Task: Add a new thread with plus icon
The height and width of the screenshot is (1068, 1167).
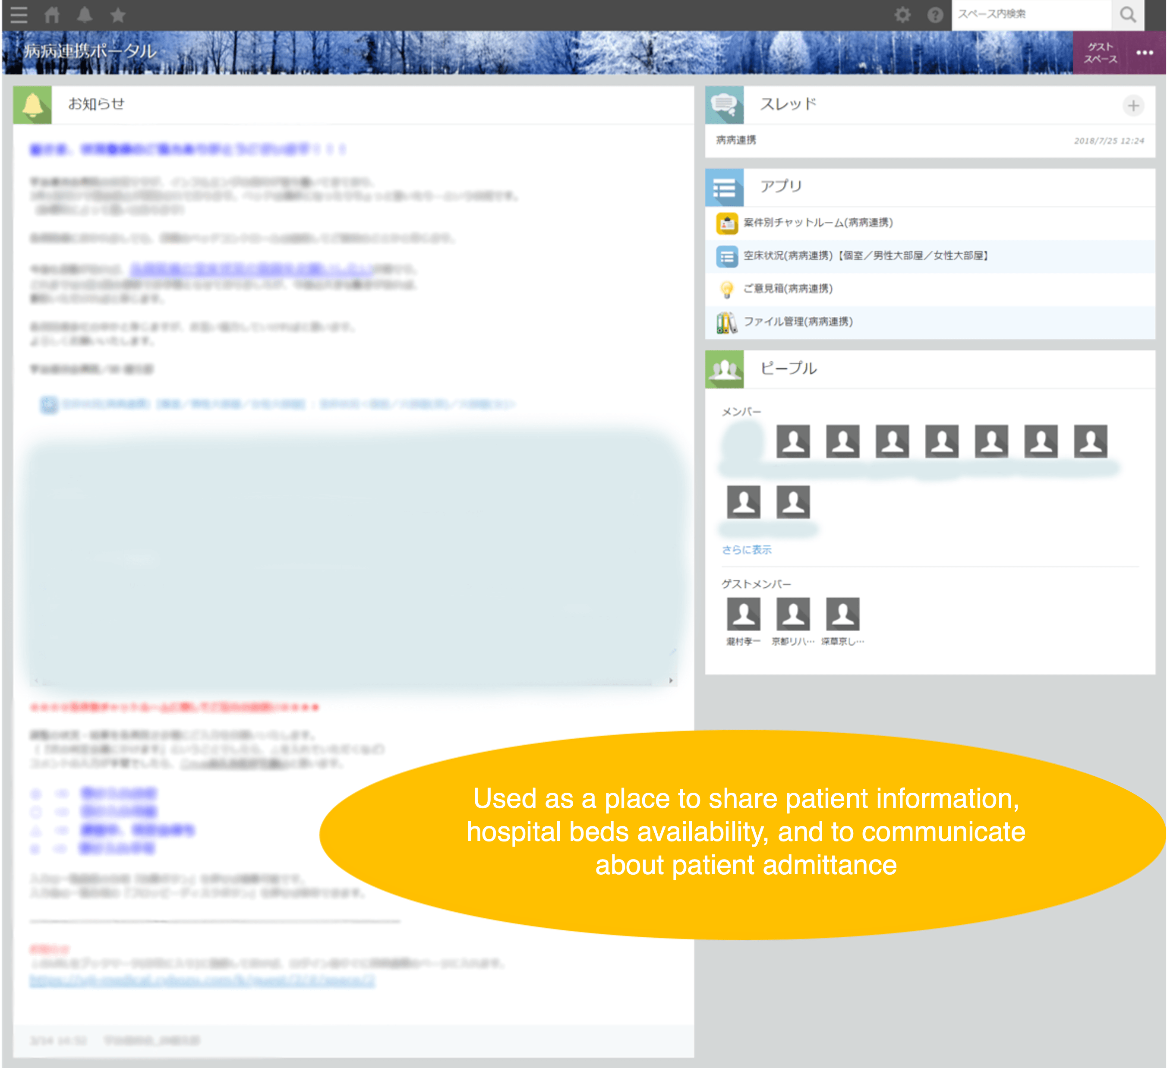Action: tap(1133, 105)
